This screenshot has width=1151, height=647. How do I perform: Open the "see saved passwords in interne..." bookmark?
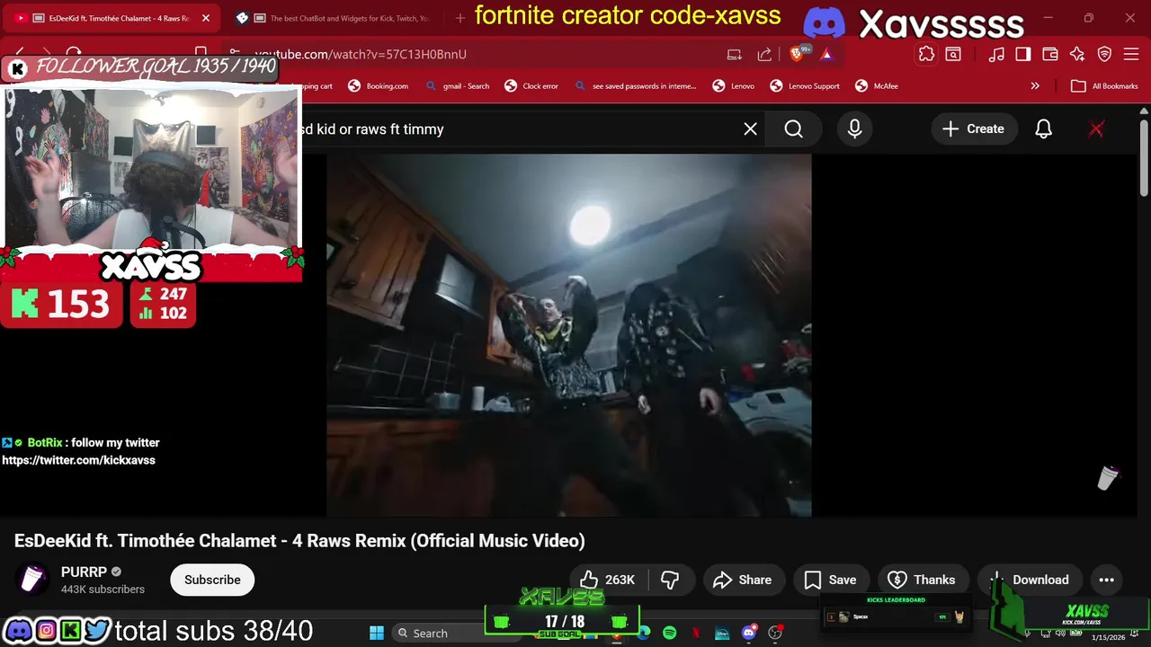tap(635, 86)
